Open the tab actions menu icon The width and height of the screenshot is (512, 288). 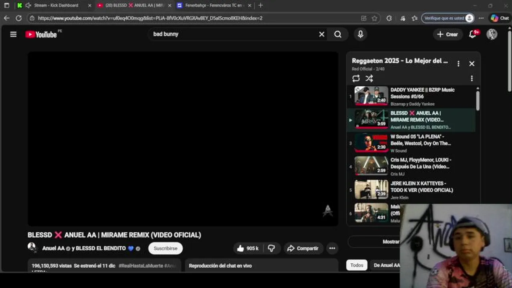tap(6, 5)
